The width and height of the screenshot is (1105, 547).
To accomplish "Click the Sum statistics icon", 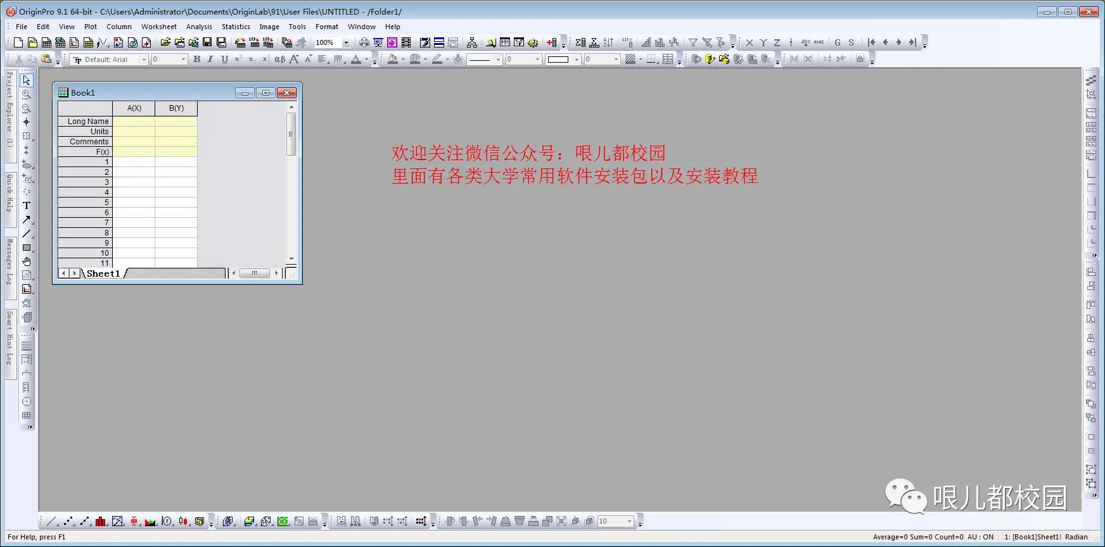I will click(580, 42).
